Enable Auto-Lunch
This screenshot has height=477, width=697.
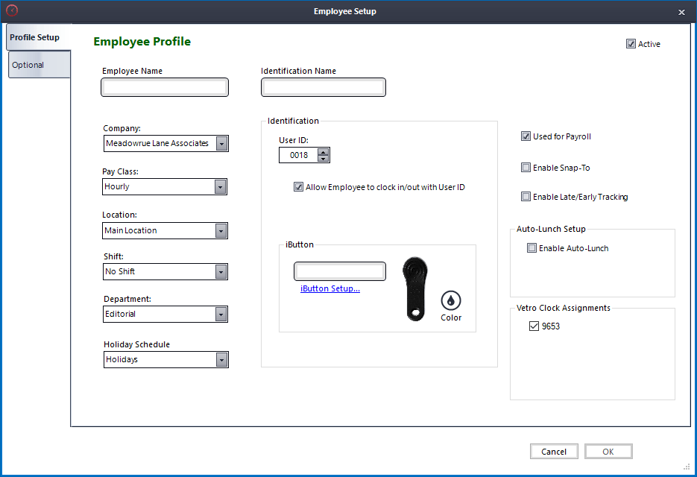[532, 247]
